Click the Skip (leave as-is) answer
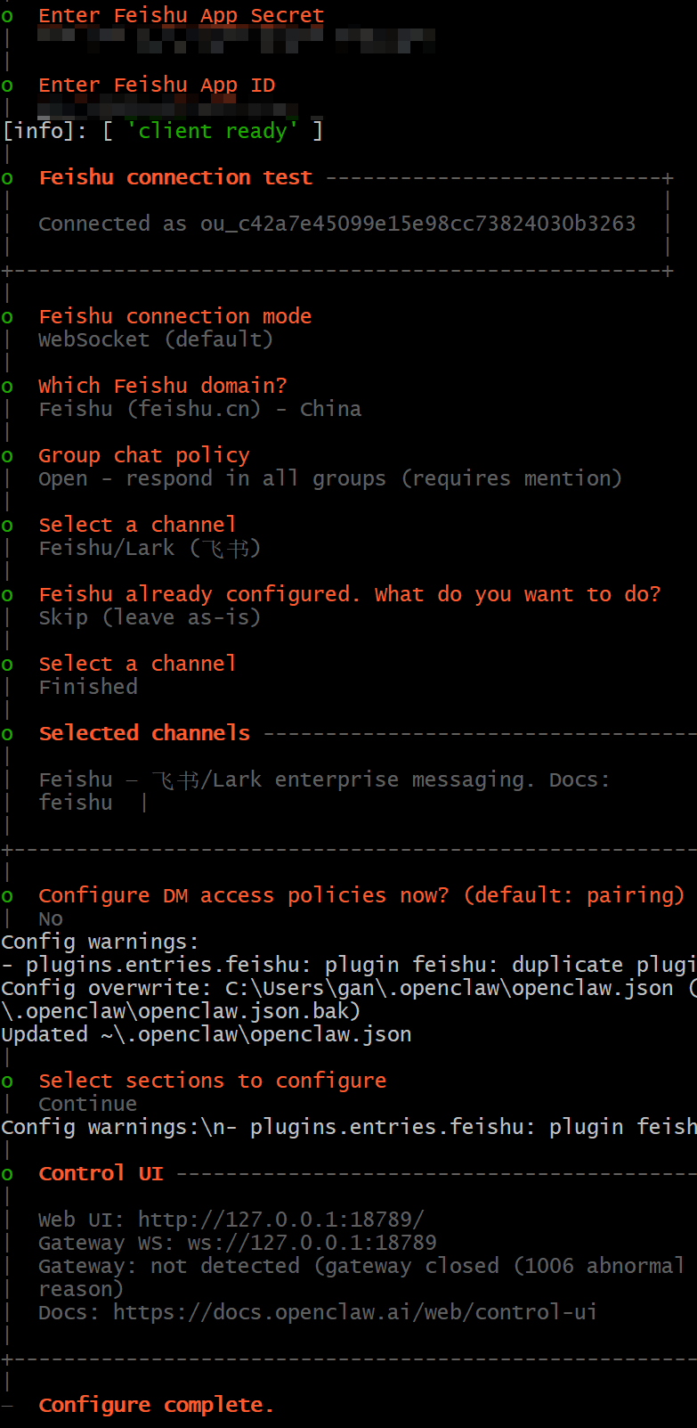The height and width of the screenshot is (1428, 697). pyautogui.click(x=150, y=617)
